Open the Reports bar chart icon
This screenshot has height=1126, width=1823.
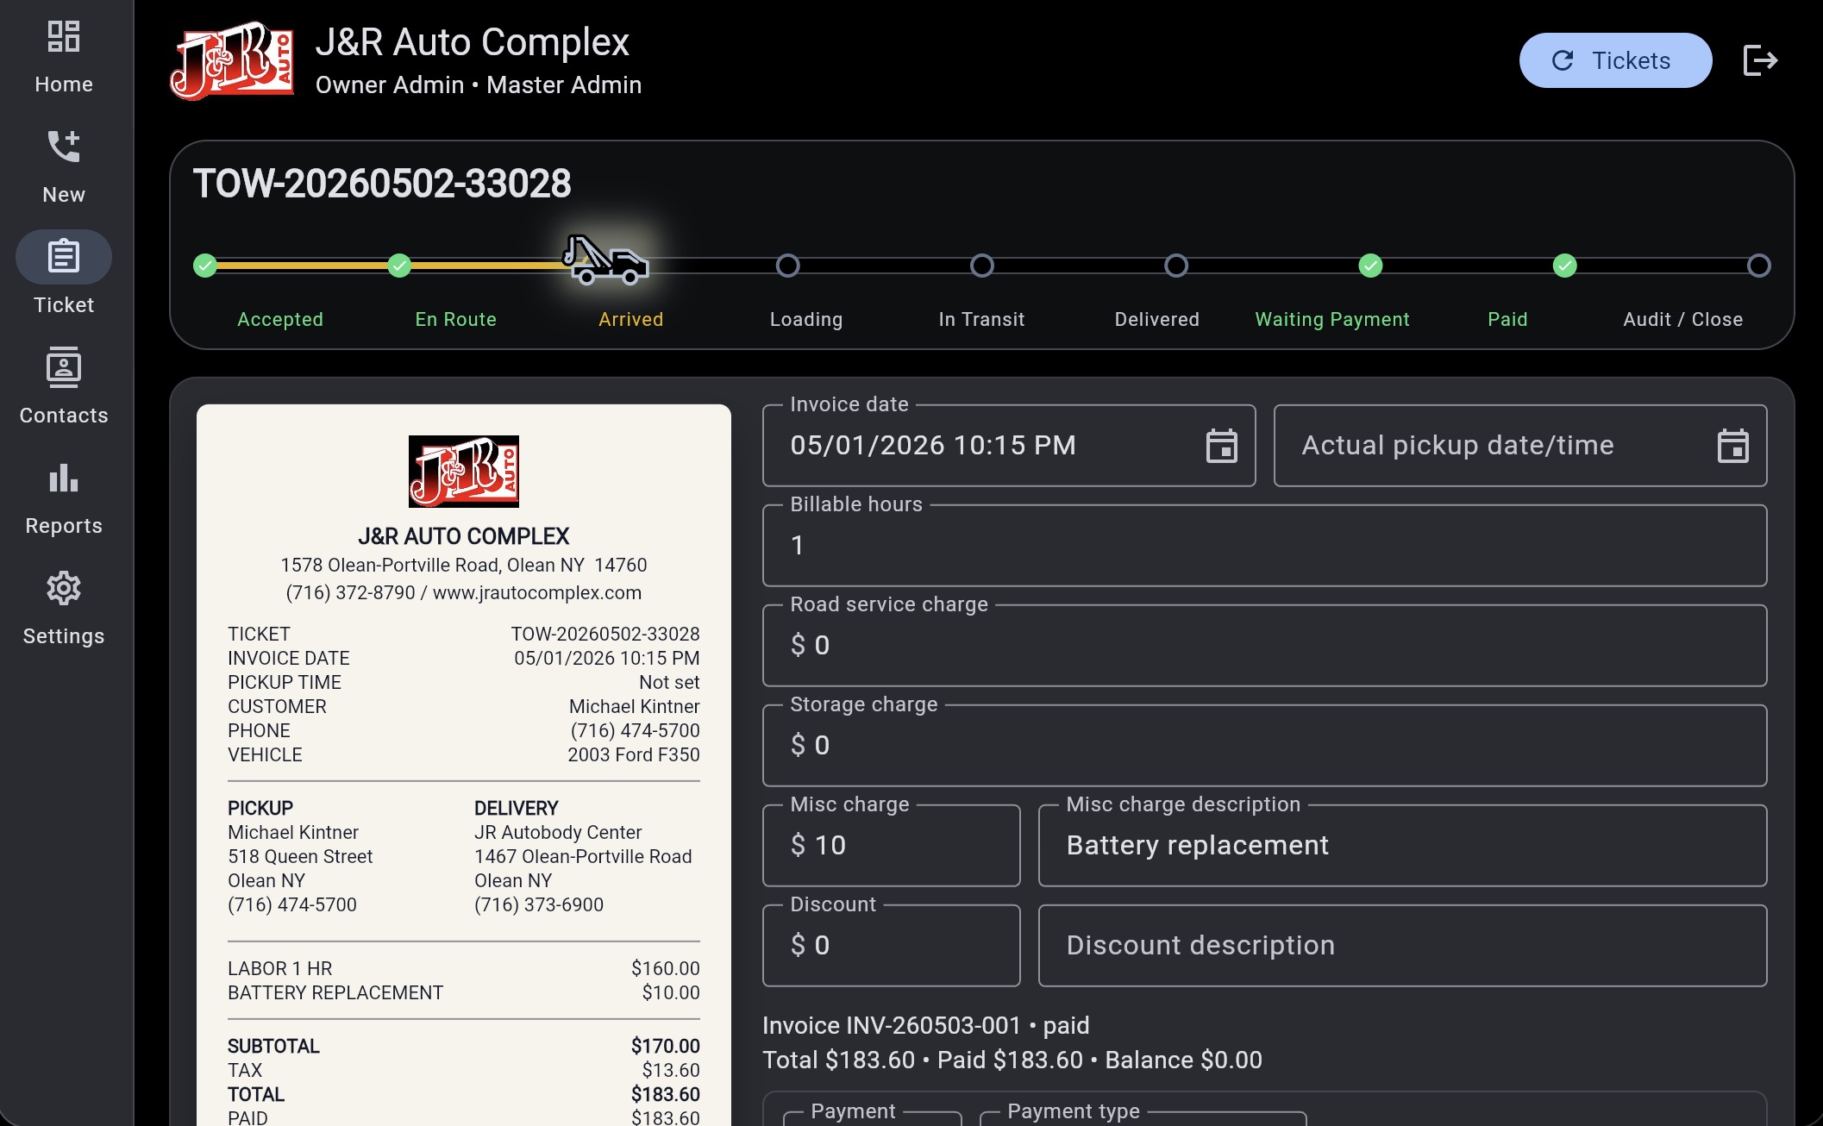tap(64, 478)
